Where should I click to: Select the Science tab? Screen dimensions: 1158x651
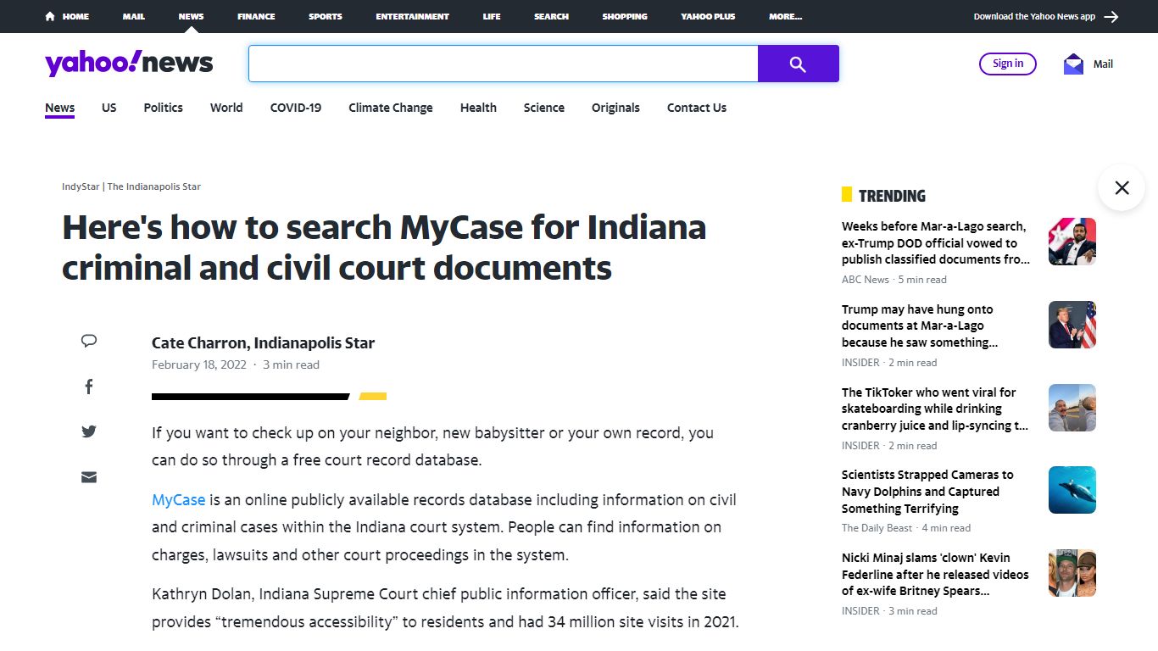(x=544, y=108)
